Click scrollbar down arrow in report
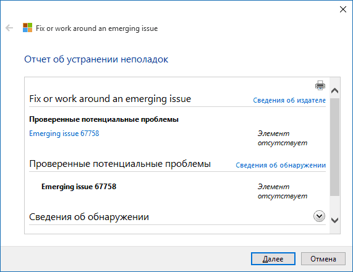This screenshot has width=353, height=272. [x=335, y=220]
